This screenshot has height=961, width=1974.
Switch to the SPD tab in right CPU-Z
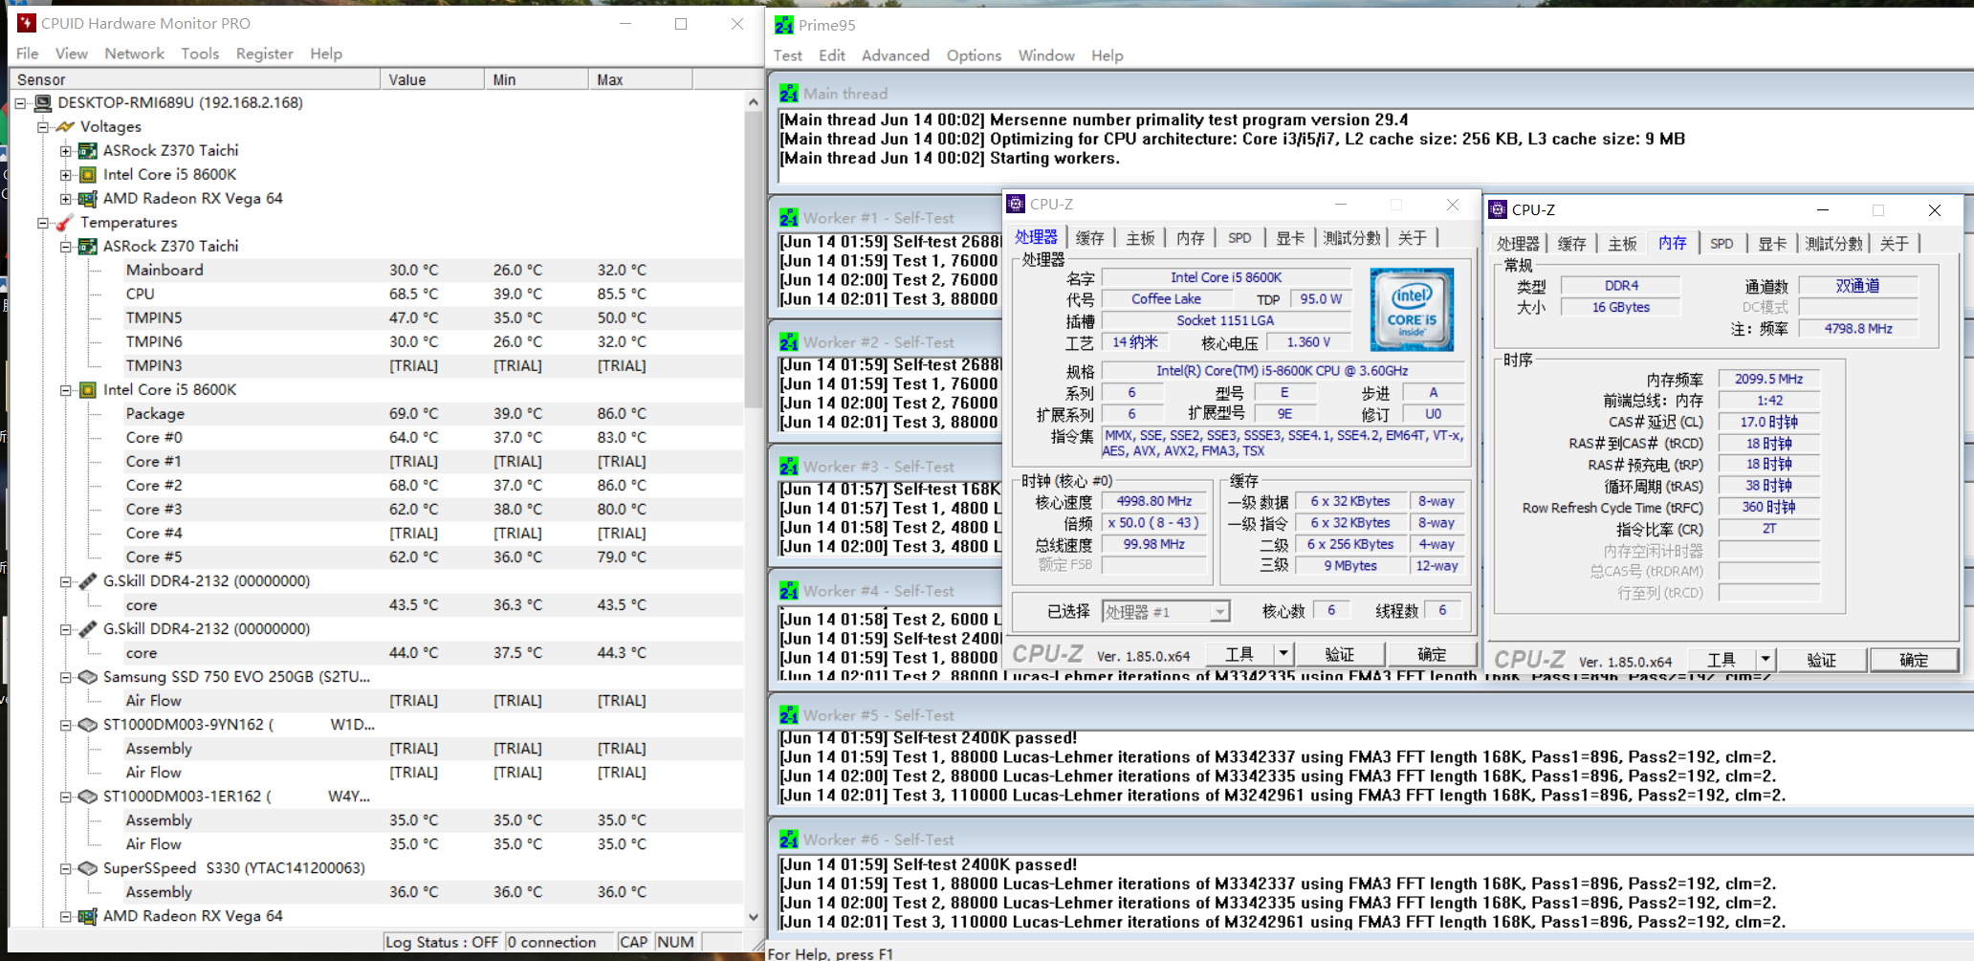point(1722,244)
